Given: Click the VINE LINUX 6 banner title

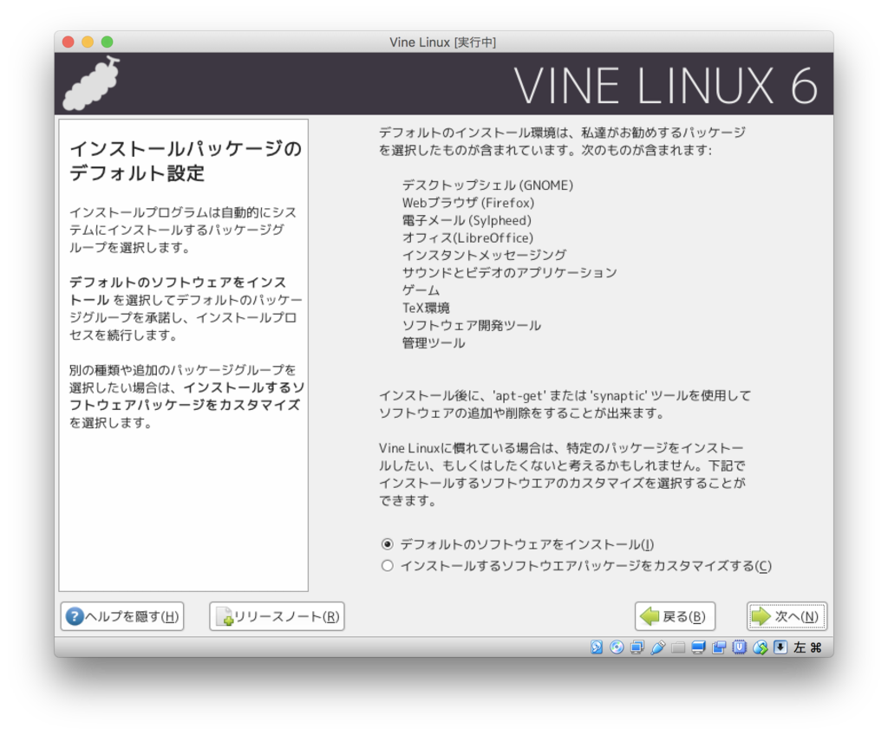Looking at the screenshot, I should pyautogui.click(x=666, y=86).
